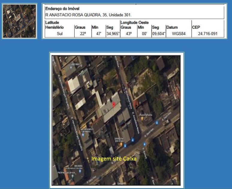The width and height of the screenshot is (232, 189).
Task: Click the yellow 'Imagem site Caixa' caption
Action: 114,159
